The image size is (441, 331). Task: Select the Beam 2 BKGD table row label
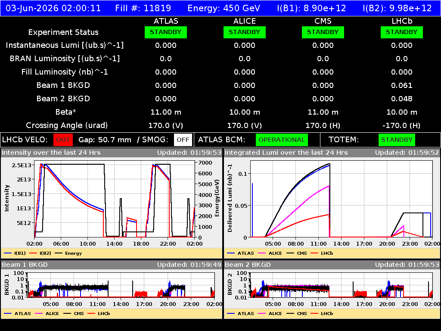[63, 99]
